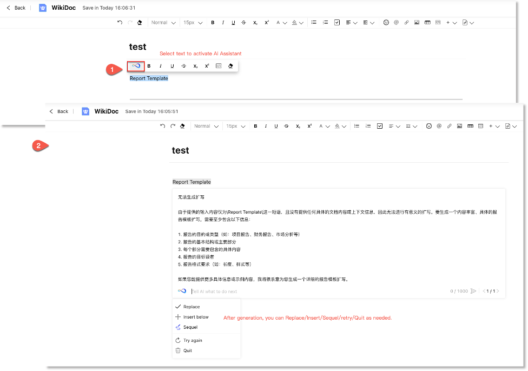Viewport: 528px width, 371px height.
Task: Click the clear formatting eraser in floating toolbar
Action: [230, 66]
